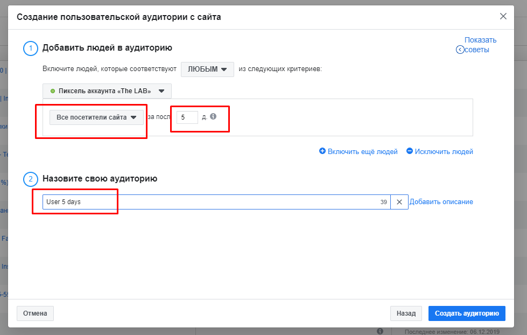Click the Показать советы link
Image resolution: width=527 pixels, height=335 pixels.
480,44
